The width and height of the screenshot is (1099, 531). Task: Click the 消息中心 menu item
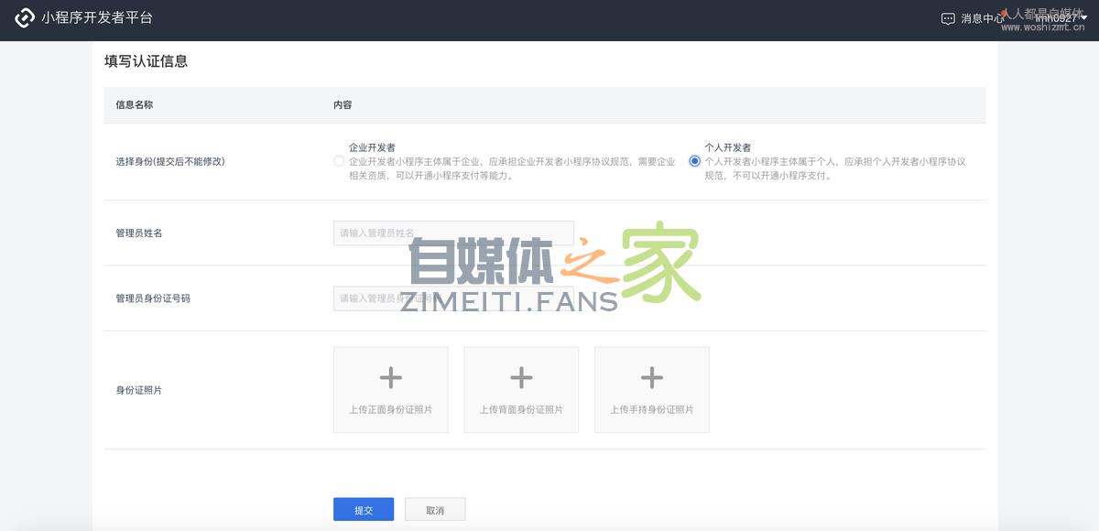(x=980, y=16)
